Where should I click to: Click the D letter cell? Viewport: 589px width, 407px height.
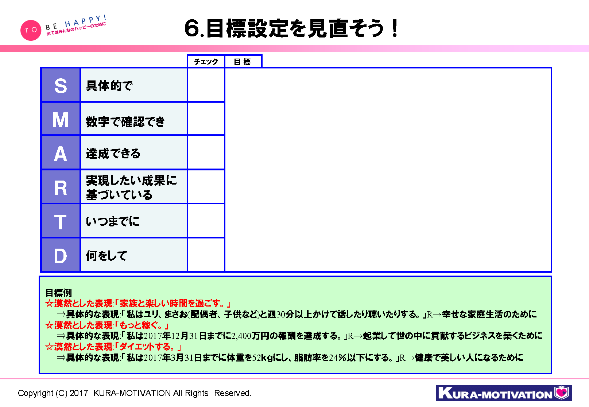61,255
